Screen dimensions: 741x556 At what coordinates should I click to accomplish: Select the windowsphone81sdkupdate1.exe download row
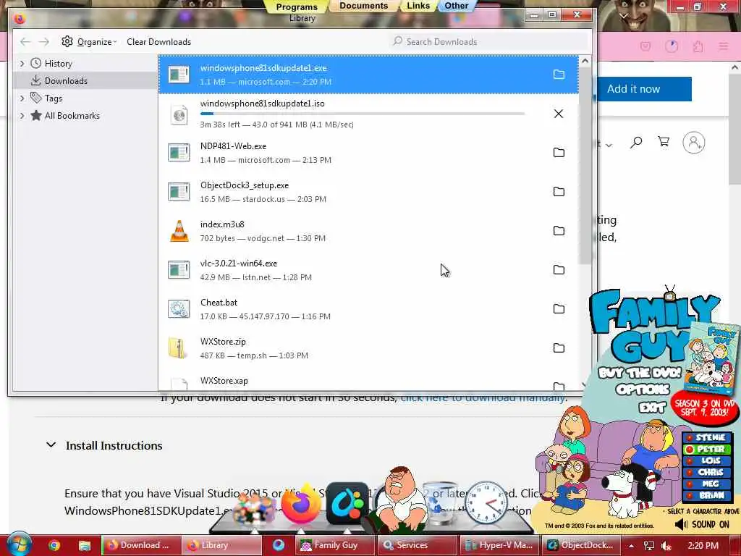click(368, 75)
